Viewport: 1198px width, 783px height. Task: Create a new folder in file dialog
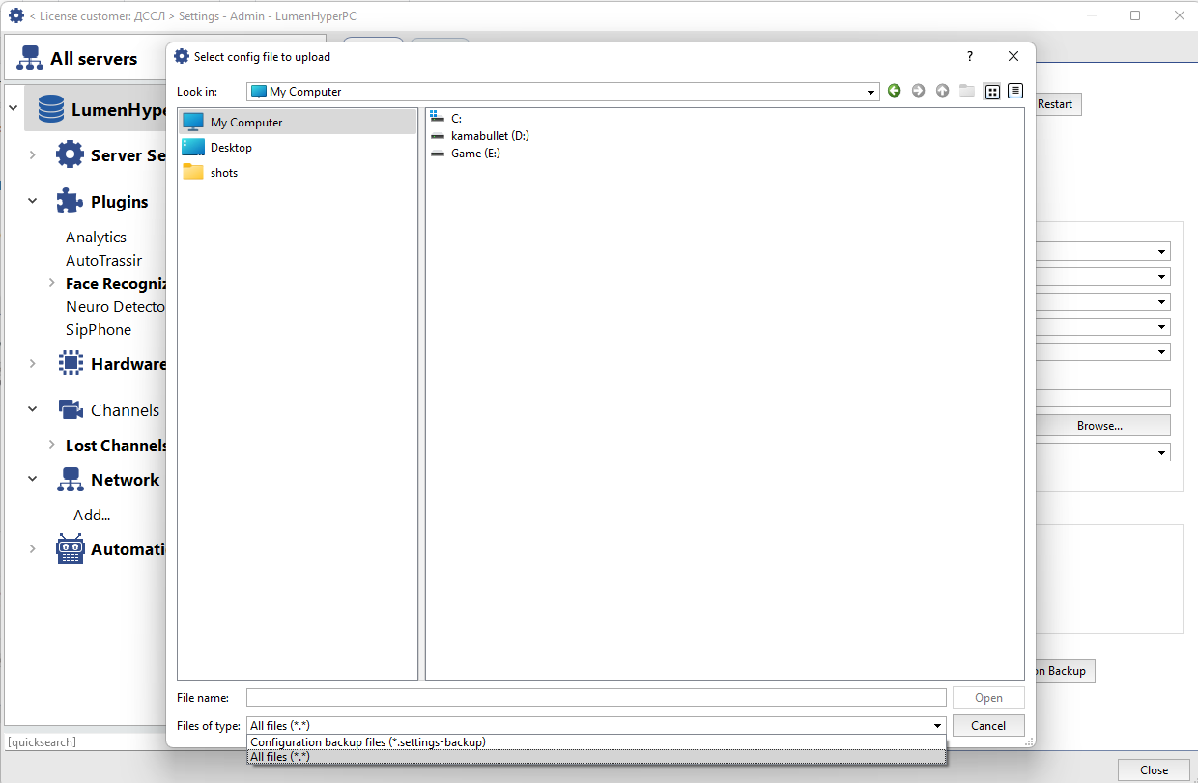(x=967, y=91)
